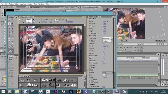168x94 pixels.
Task: Select the horizontal Type tool
Action: point(9,23)
